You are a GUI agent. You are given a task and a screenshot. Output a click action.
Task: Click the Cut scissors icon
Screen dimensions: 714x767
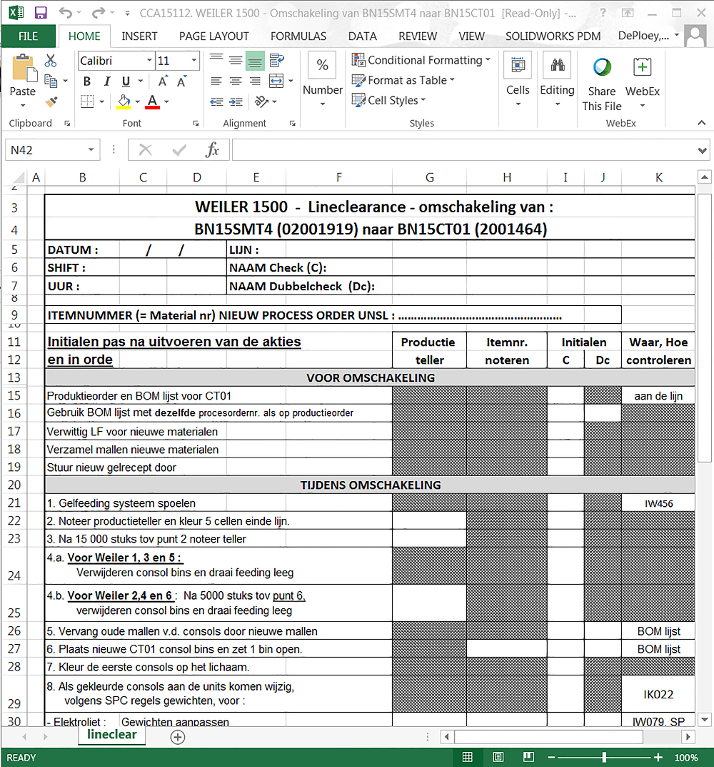[x=50, y=61]
